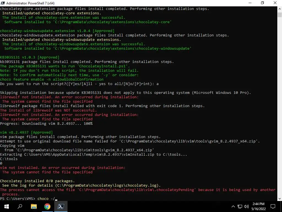
Task: Click the PowerShell icon in title bar
Action: pyautogui.click(x=3, y=3)
